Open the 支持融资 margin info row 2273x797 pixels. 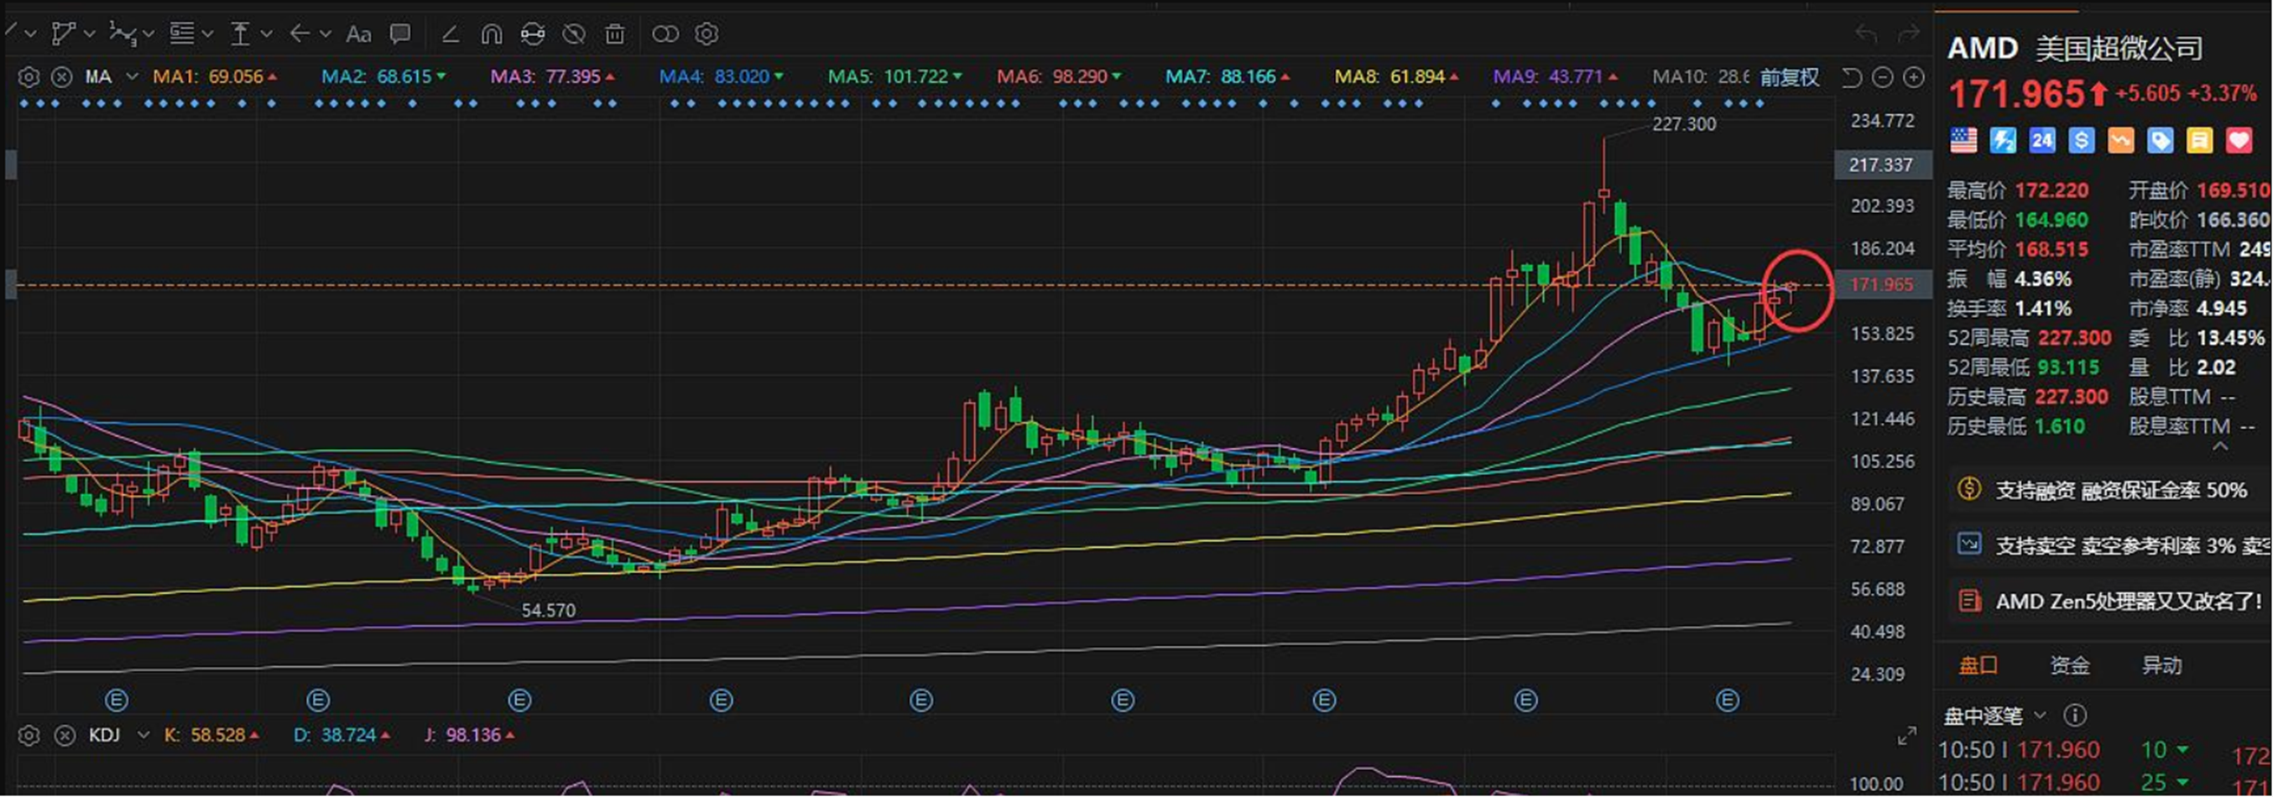[2109, 490]
